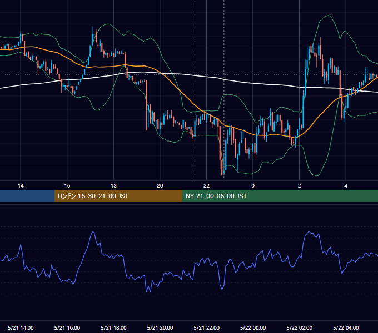Click the 5/21 14:00 date label
The height and width of the screenshot is (333, 378).
[21, 327]
